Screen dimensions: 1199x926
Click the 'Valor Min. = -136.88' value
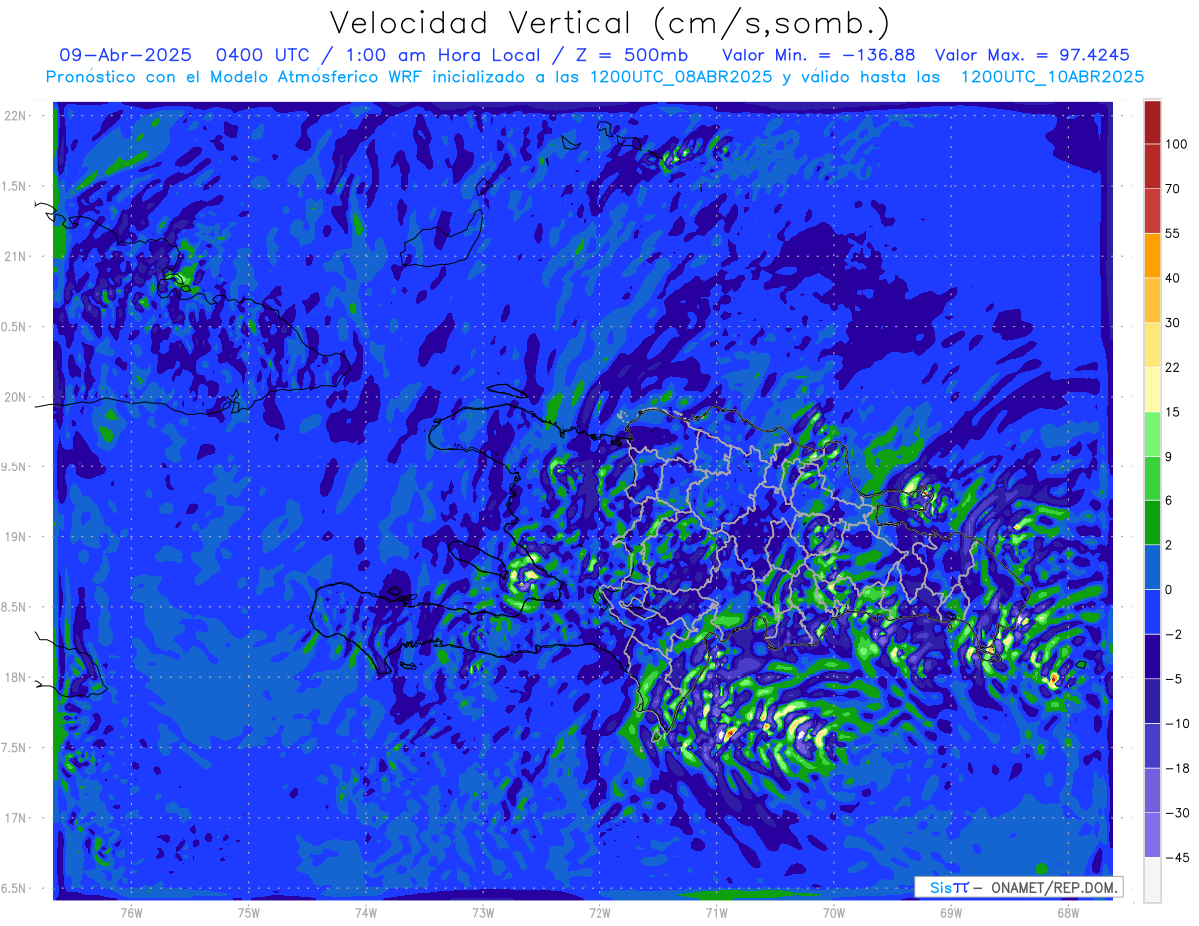pos(819,55)
